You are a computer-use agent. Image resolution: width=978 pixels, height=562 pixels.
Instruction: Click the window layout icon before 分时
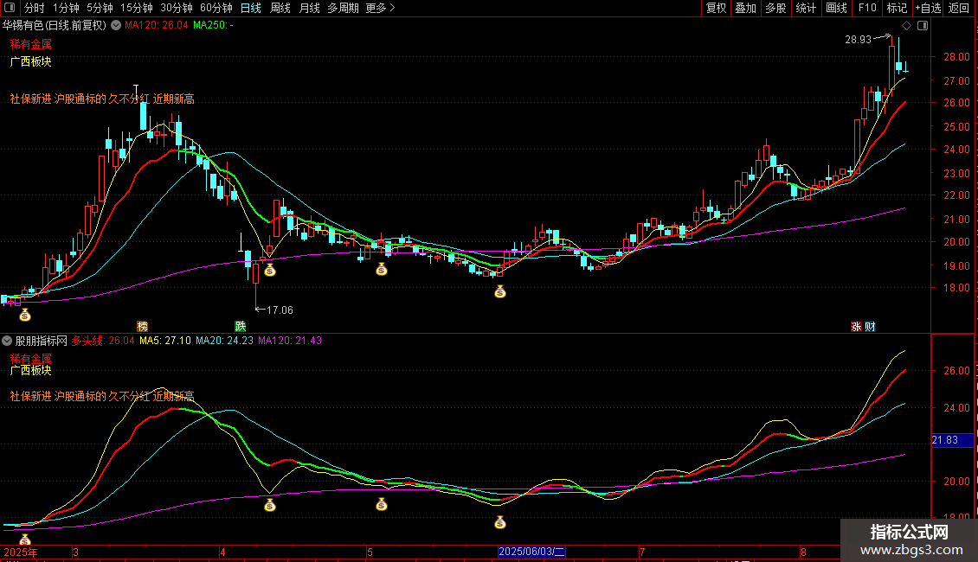pos(10,8)
